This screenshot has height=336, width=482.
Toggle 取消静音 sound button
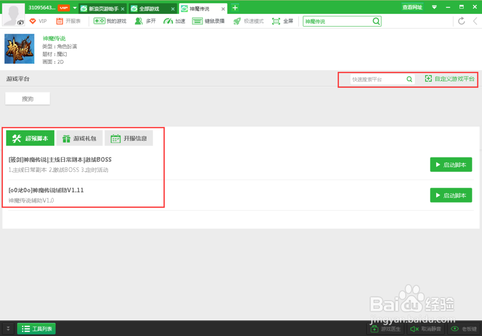426,329
